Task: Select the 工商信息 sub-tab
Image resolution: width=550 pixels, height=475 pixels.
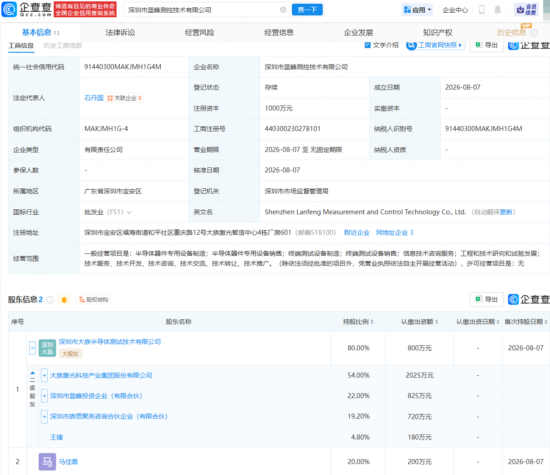Action: (x=21, y=45)
